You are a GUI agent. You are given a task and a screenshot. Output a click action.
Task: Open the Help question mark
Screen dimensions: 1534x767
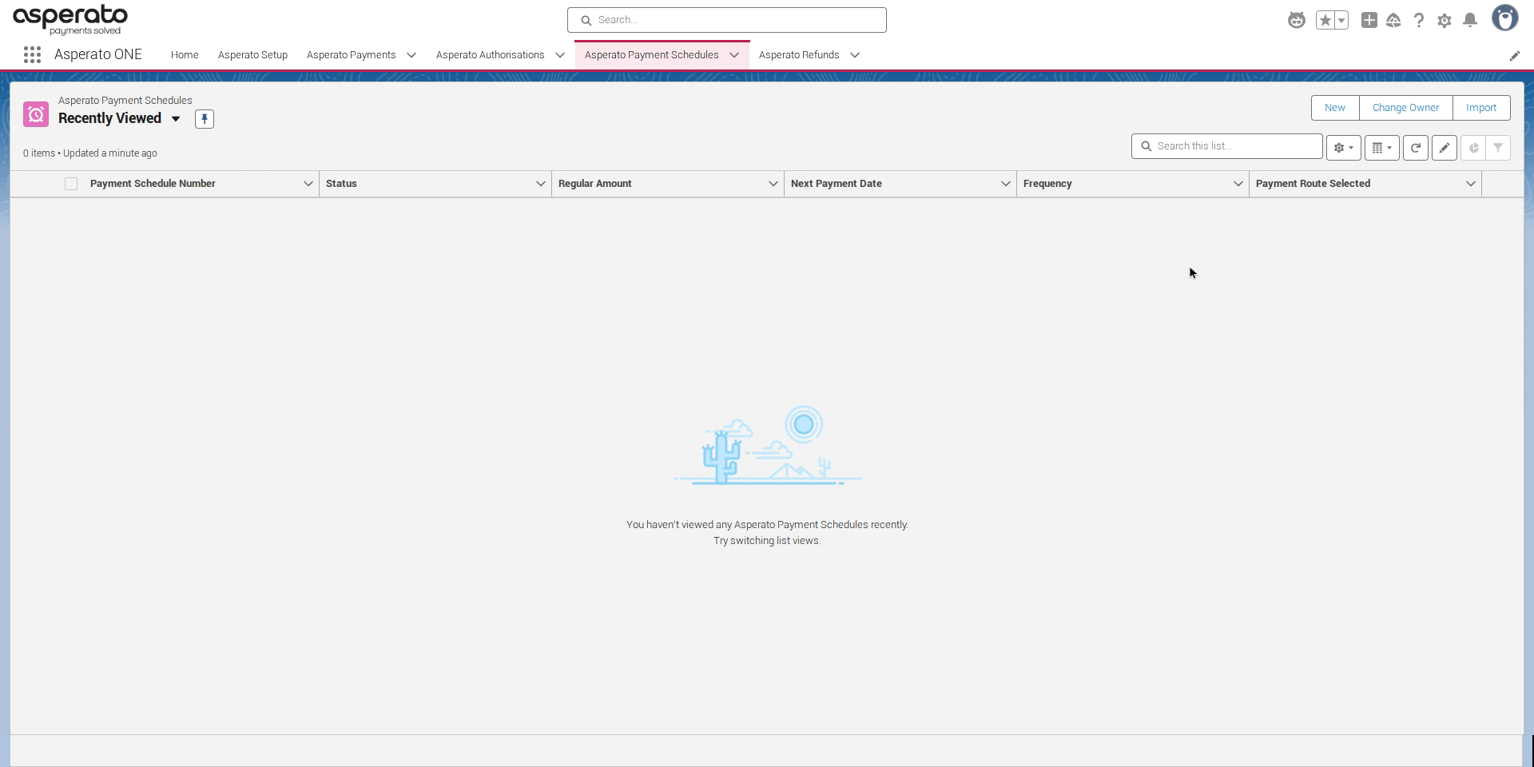click(1419, 20)
